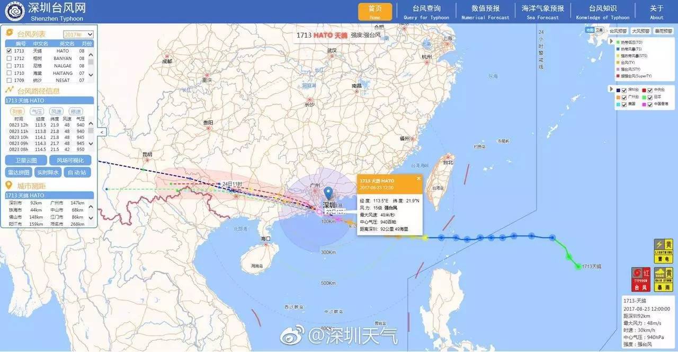Image resolution: width=678 pixels, height=352 pixels.
Task: Collapse the forecast agency legend triangle
Action: tap(611, 90)
